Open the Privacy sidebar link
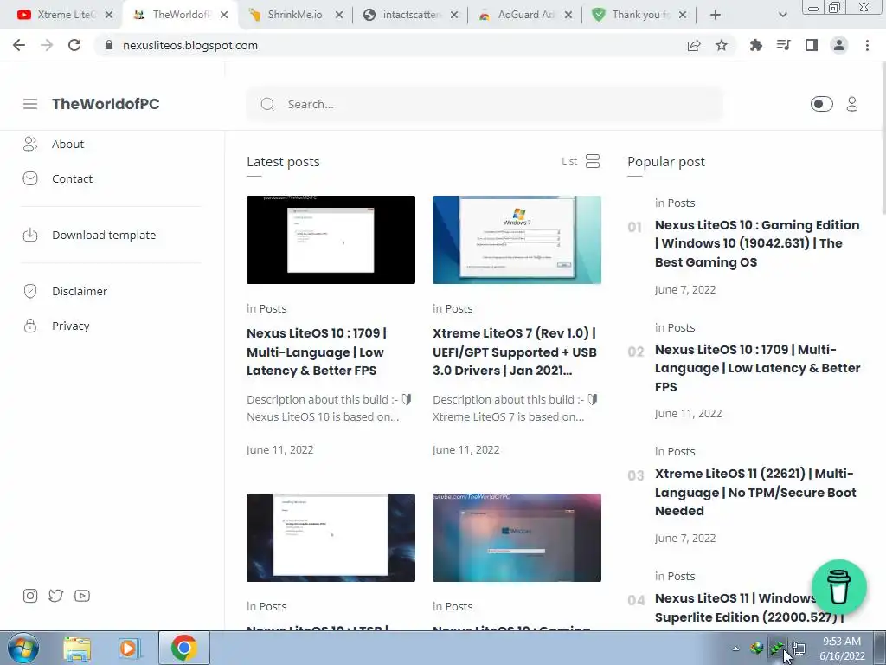Screen dimensions: 886x665 [x=71, y=326]
